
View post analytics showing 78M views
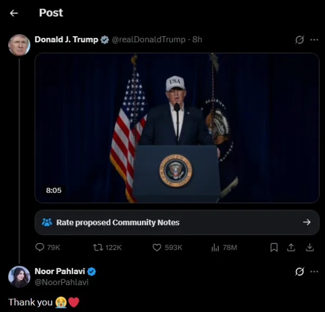click(x=215, y=247)
